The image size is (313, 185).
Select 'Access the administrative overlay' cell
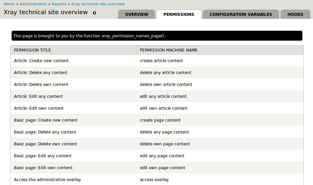click(x=74, y=180)
